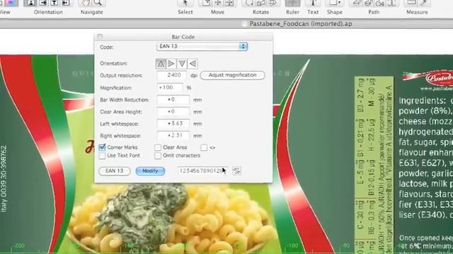This screenshot has width=453, height=254.
Task: Click the first Measure tool icon
Action: [x=411, y=3]
